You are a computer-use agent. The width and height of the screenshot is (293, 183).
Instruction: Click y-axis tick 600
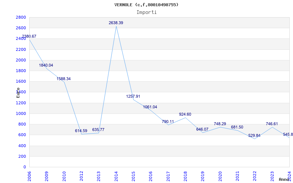coord(22,135)
